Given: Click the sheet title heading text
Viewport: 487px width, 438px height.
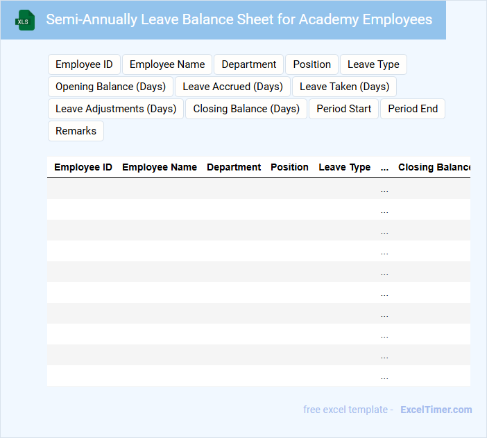Looking at the screenshot, I should [239, 19].
